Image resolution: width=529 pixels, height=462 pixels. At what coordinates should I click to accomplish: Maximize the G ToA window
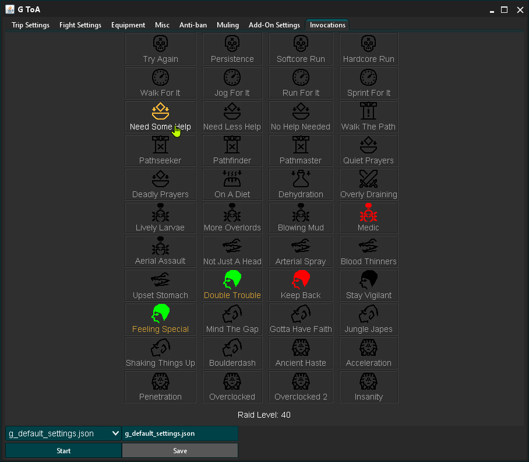coord(504,10)
